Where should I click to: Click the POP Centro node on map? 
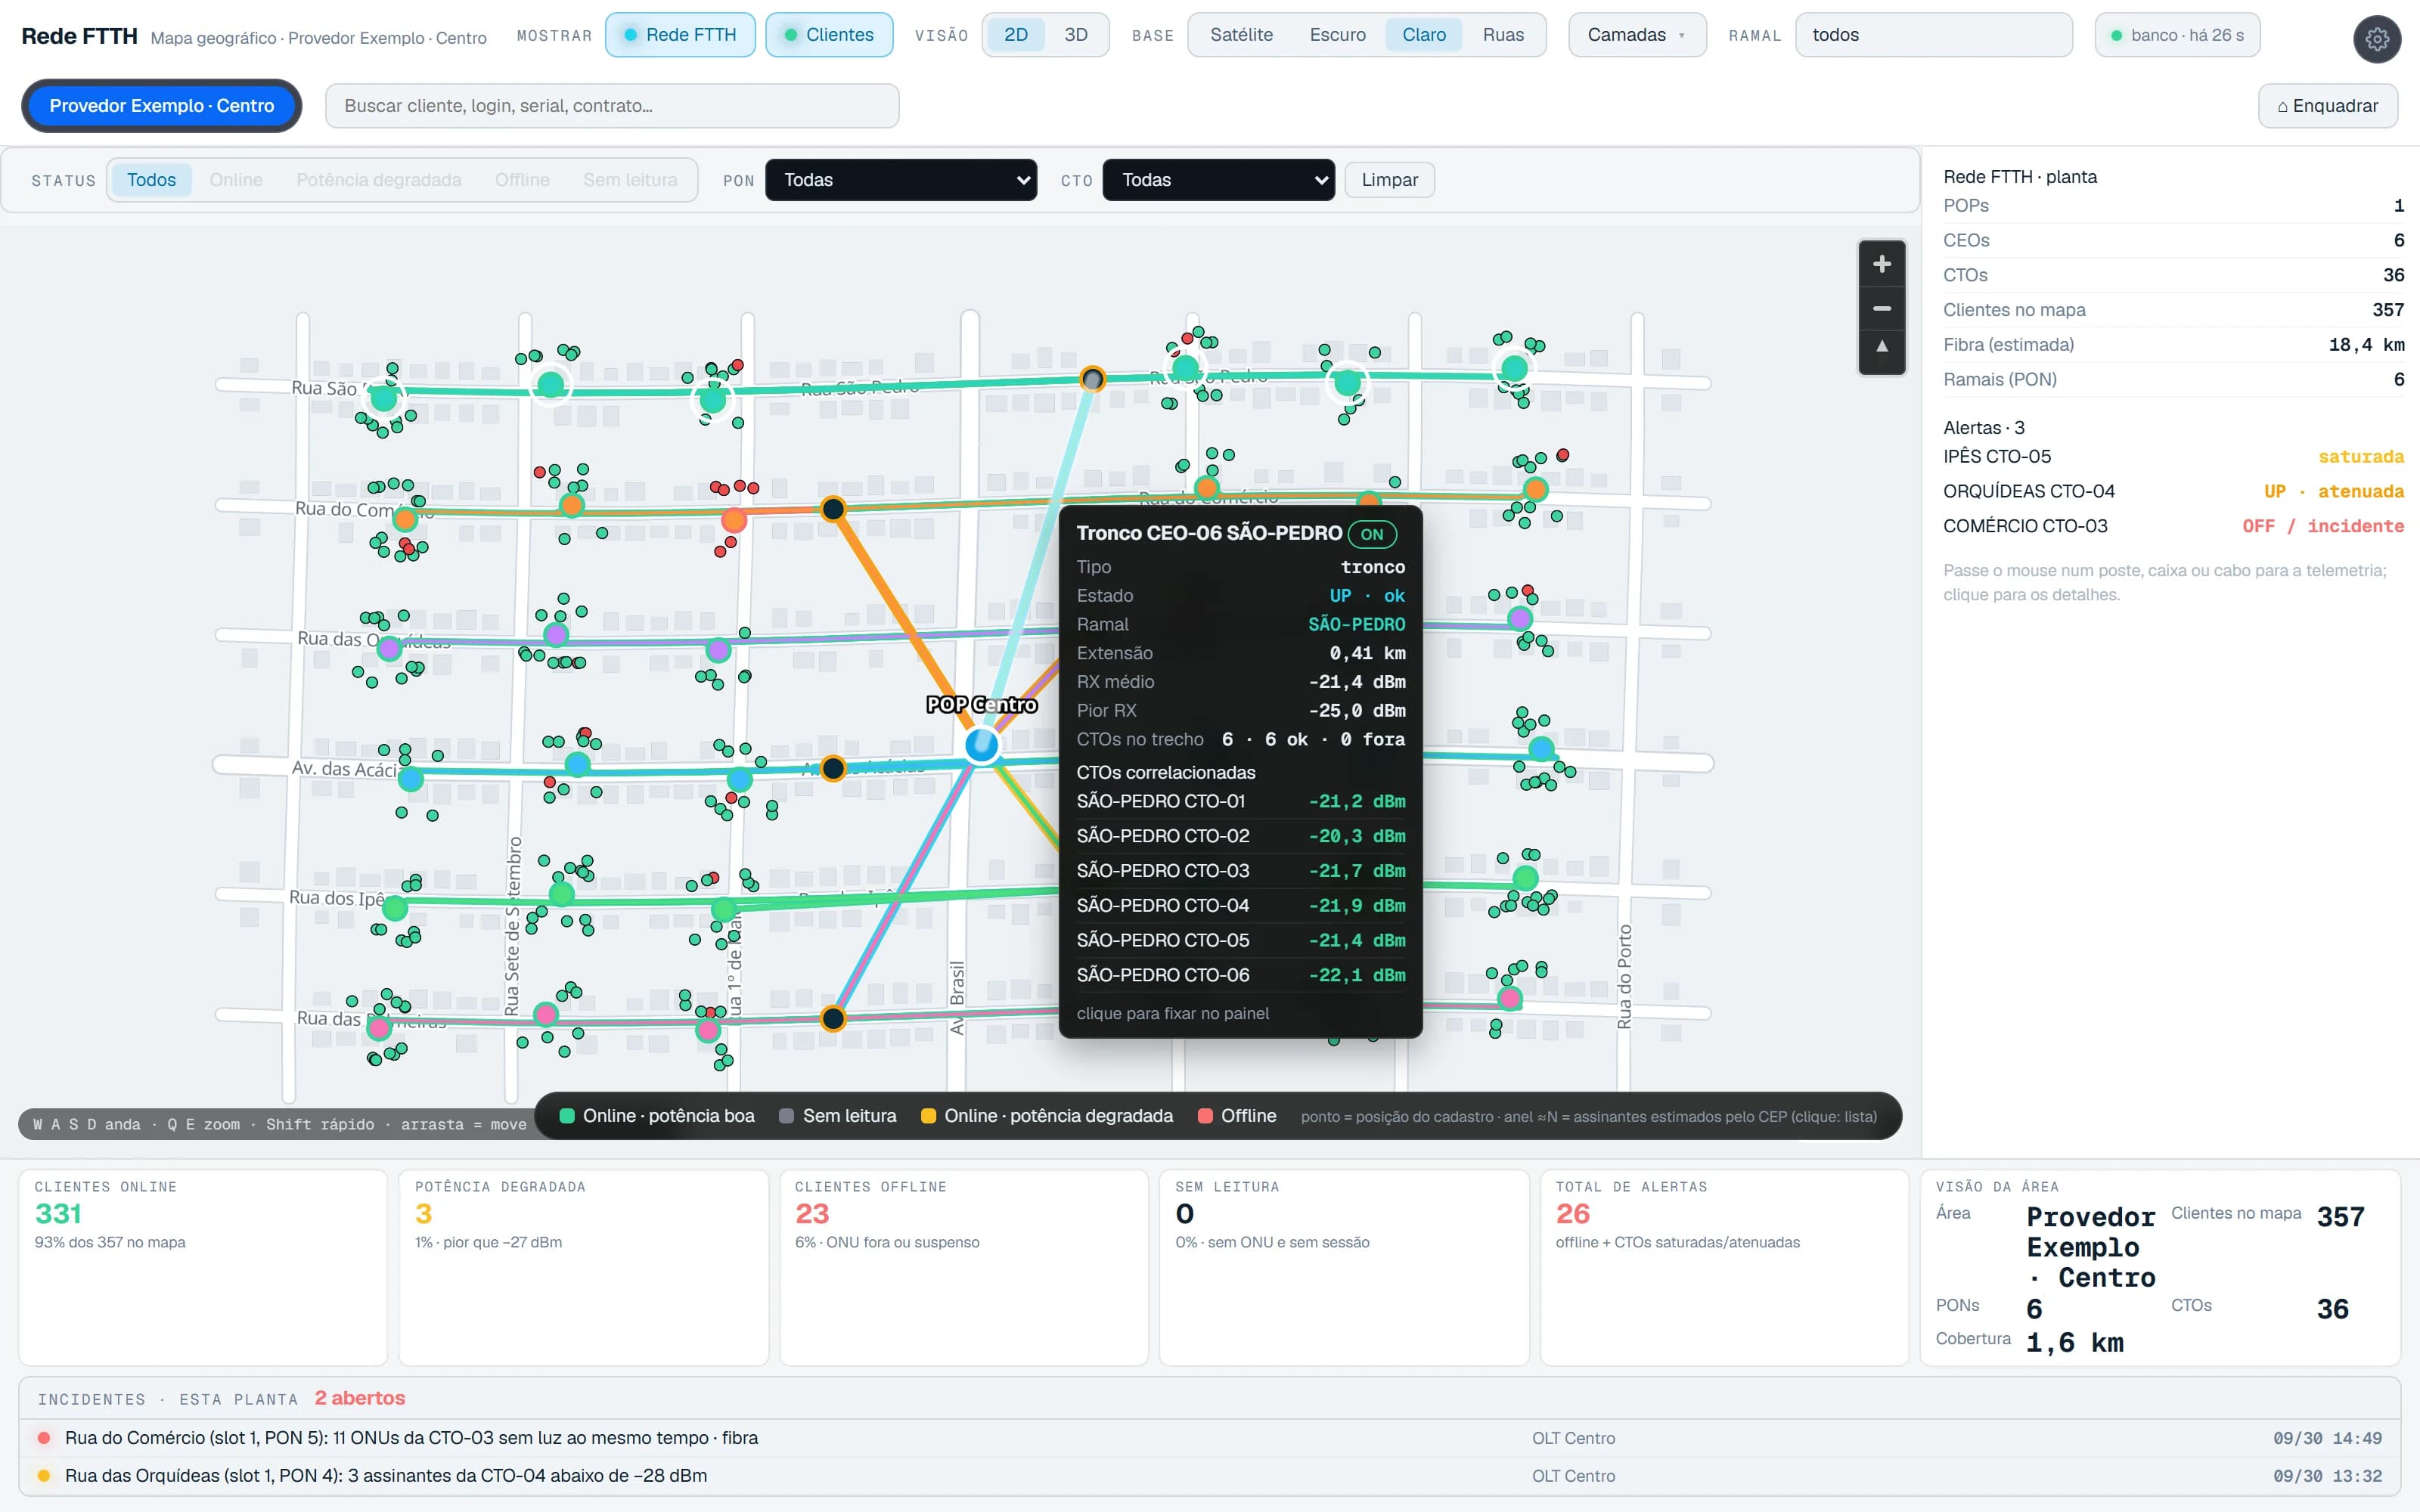tap(982, 745)
